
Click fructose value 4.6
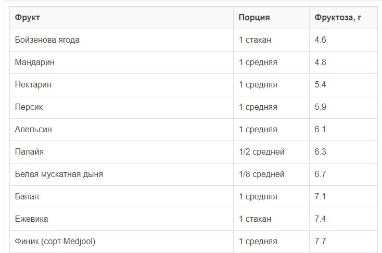[x=320, y=40]
